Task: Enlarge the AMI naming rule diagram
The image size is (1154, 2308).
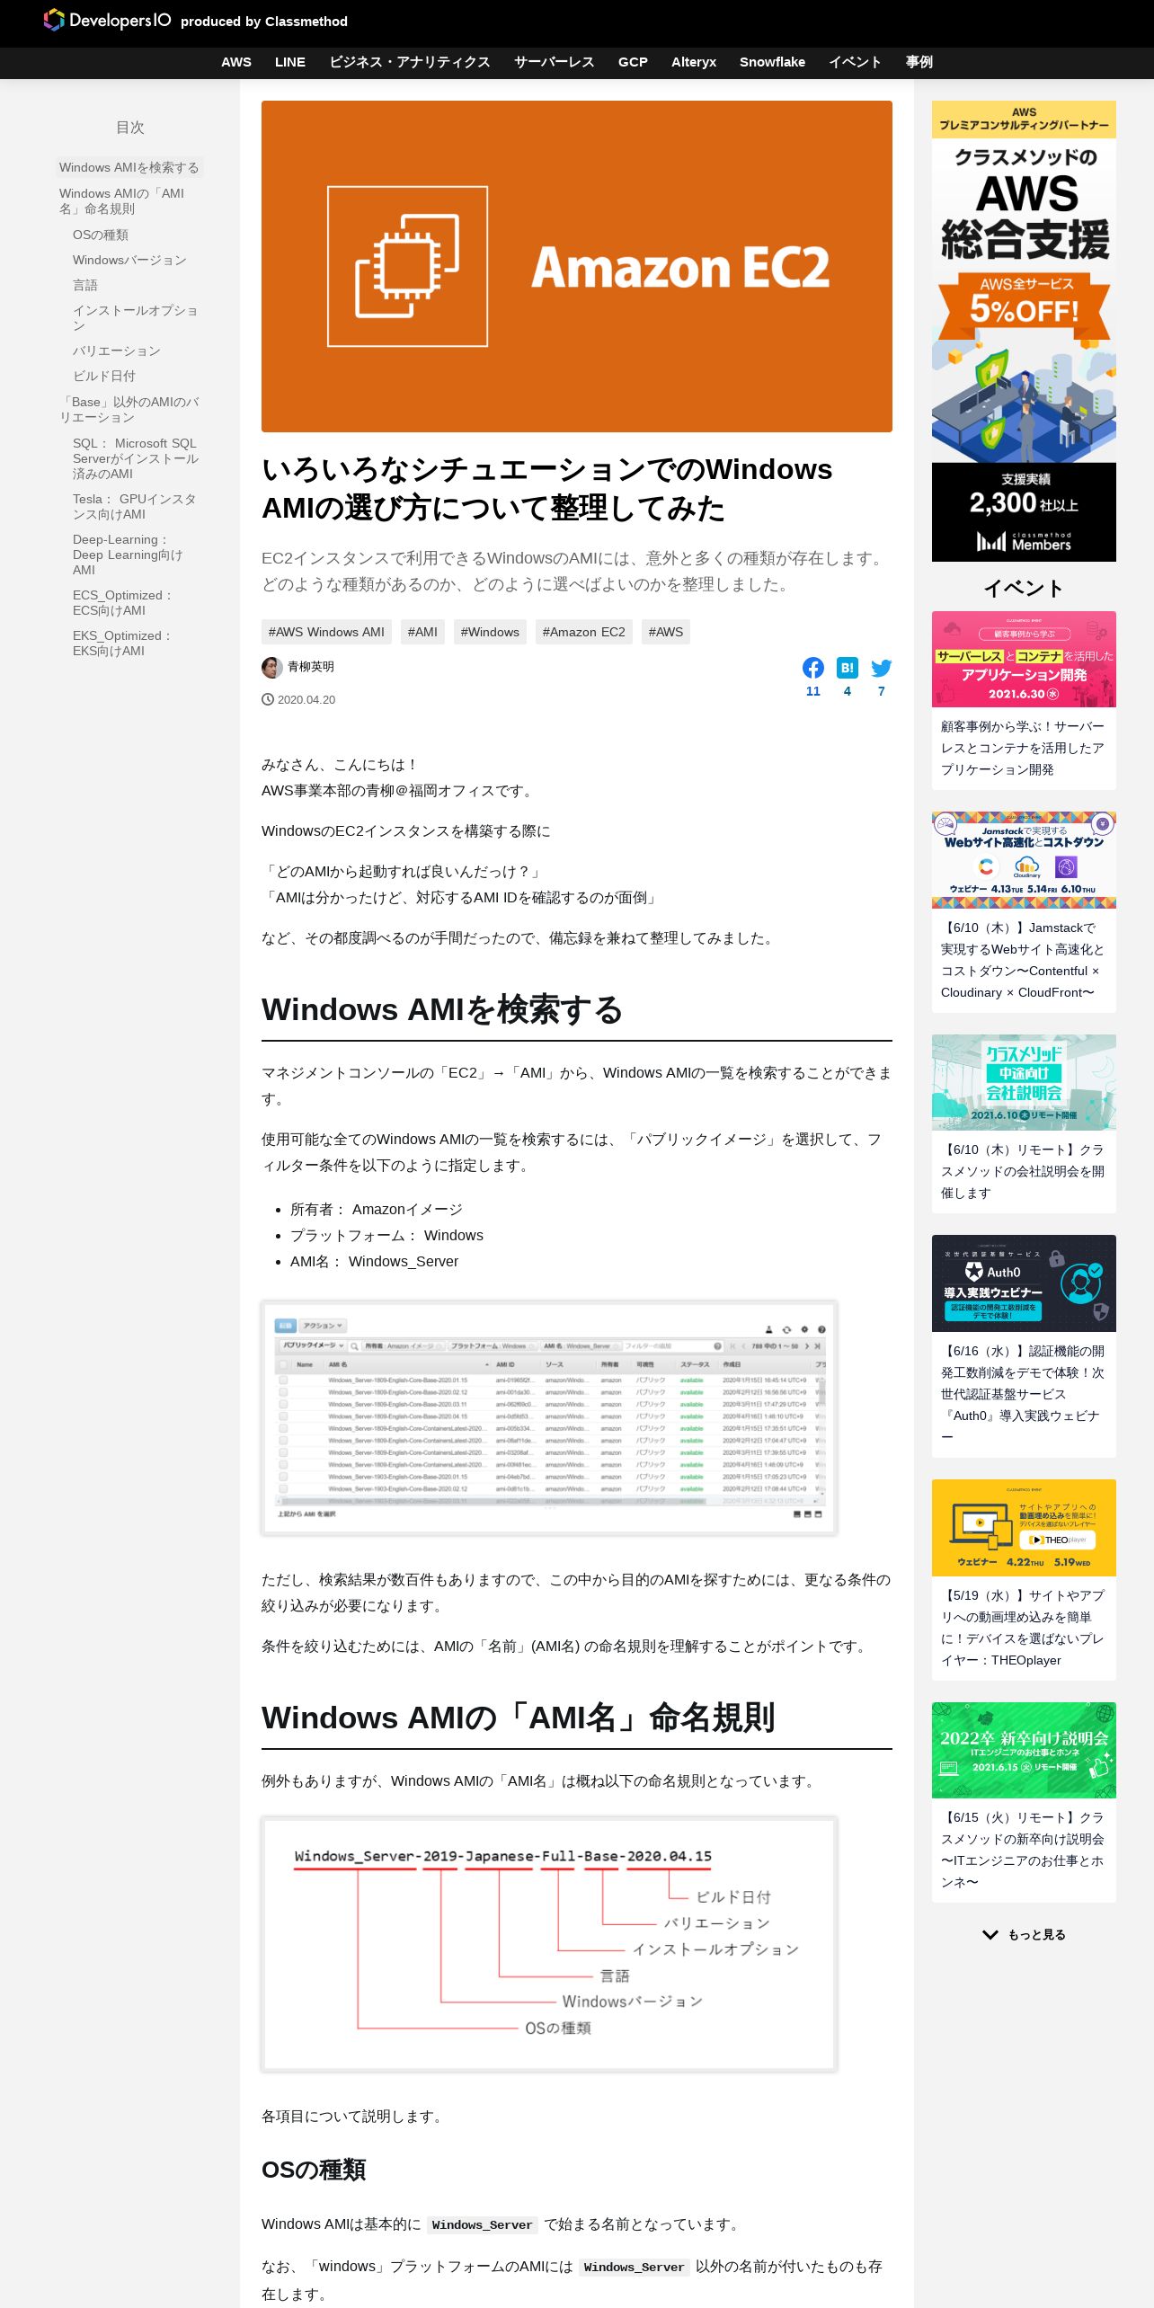Action: (549, 1944)
